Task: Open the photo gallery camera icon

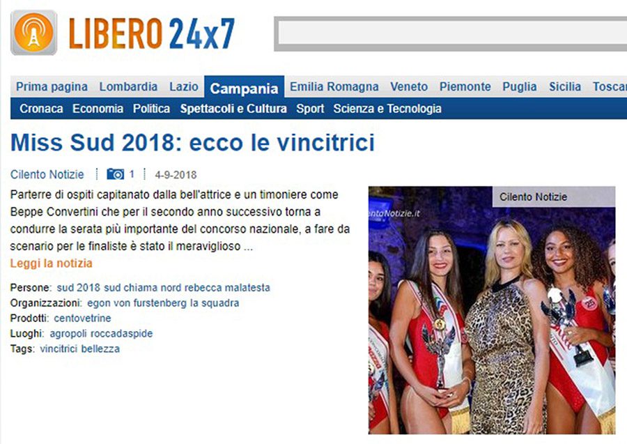Action: (116, 174)
